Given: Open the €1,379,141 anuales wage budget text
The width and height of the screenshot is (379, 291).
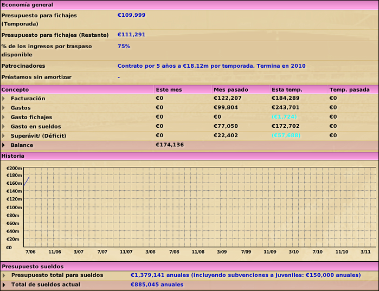Looking at the screenshot, I should (x=246, y=275).
